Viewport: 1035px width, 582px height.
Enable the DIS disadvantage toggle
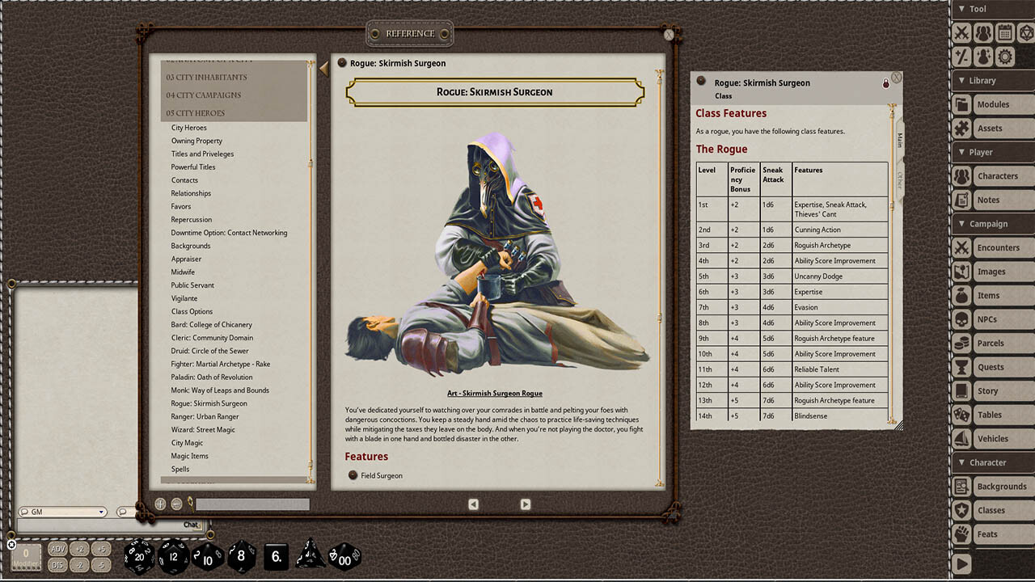pyautogui.click(x=57, y=563)
